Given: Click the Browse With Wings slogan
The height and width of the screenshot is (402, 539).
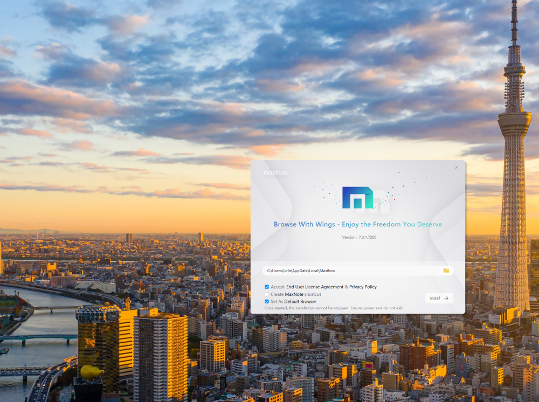Looking at the screenshot, I should click(358, 224).
